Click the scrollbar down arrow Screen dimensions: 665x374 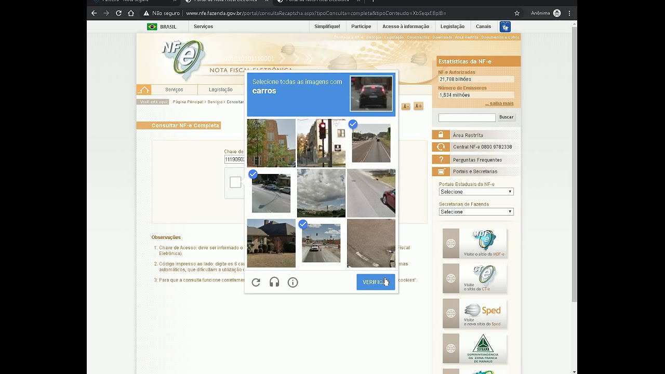(x=574, y=371)
